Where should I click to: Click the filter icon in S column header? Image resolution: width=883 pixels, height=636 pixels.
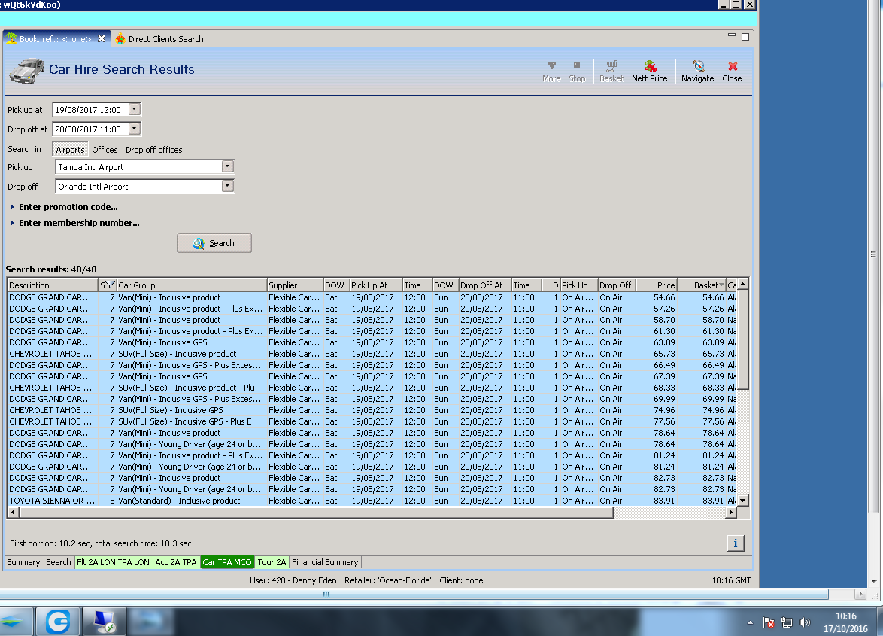coord(110,285)
